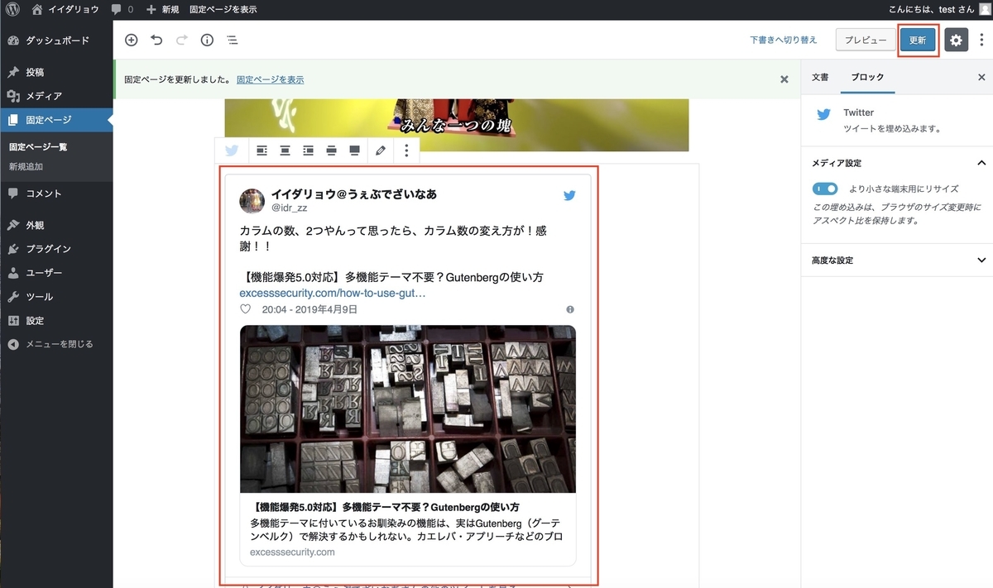Toggle settings sidebar gear icon

point(957,40)
